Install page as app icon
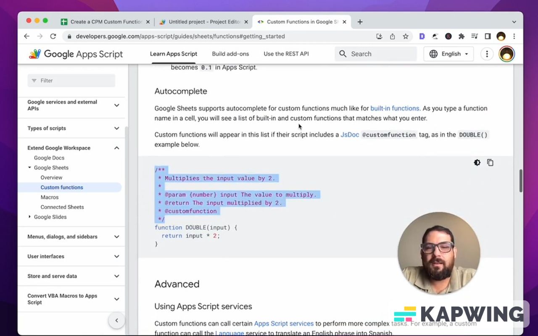The image size is (538, 336). pos(379,37)
